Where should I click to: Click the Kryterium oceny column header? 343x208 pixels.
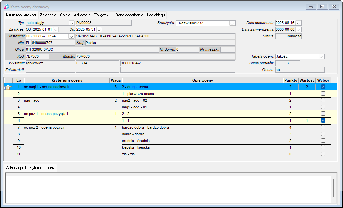tap(67, 80)
